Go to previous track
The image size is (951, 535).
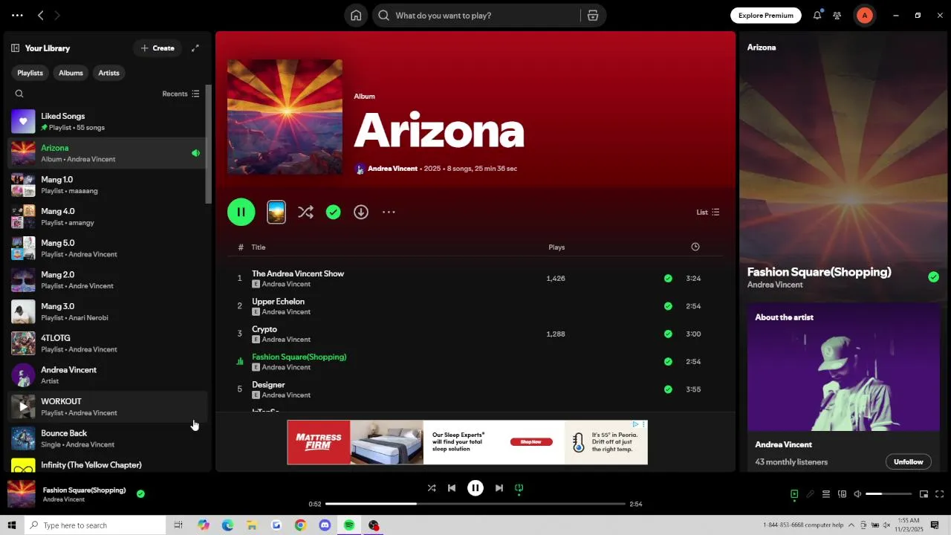(452, 488)
